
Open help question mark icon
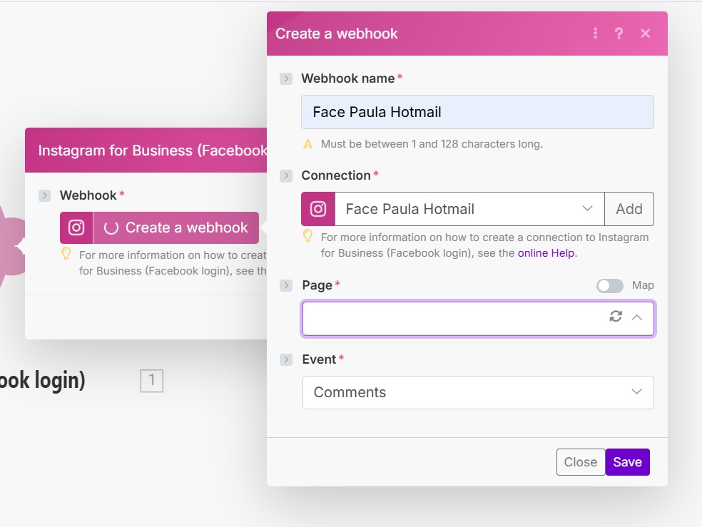[619, 34]
